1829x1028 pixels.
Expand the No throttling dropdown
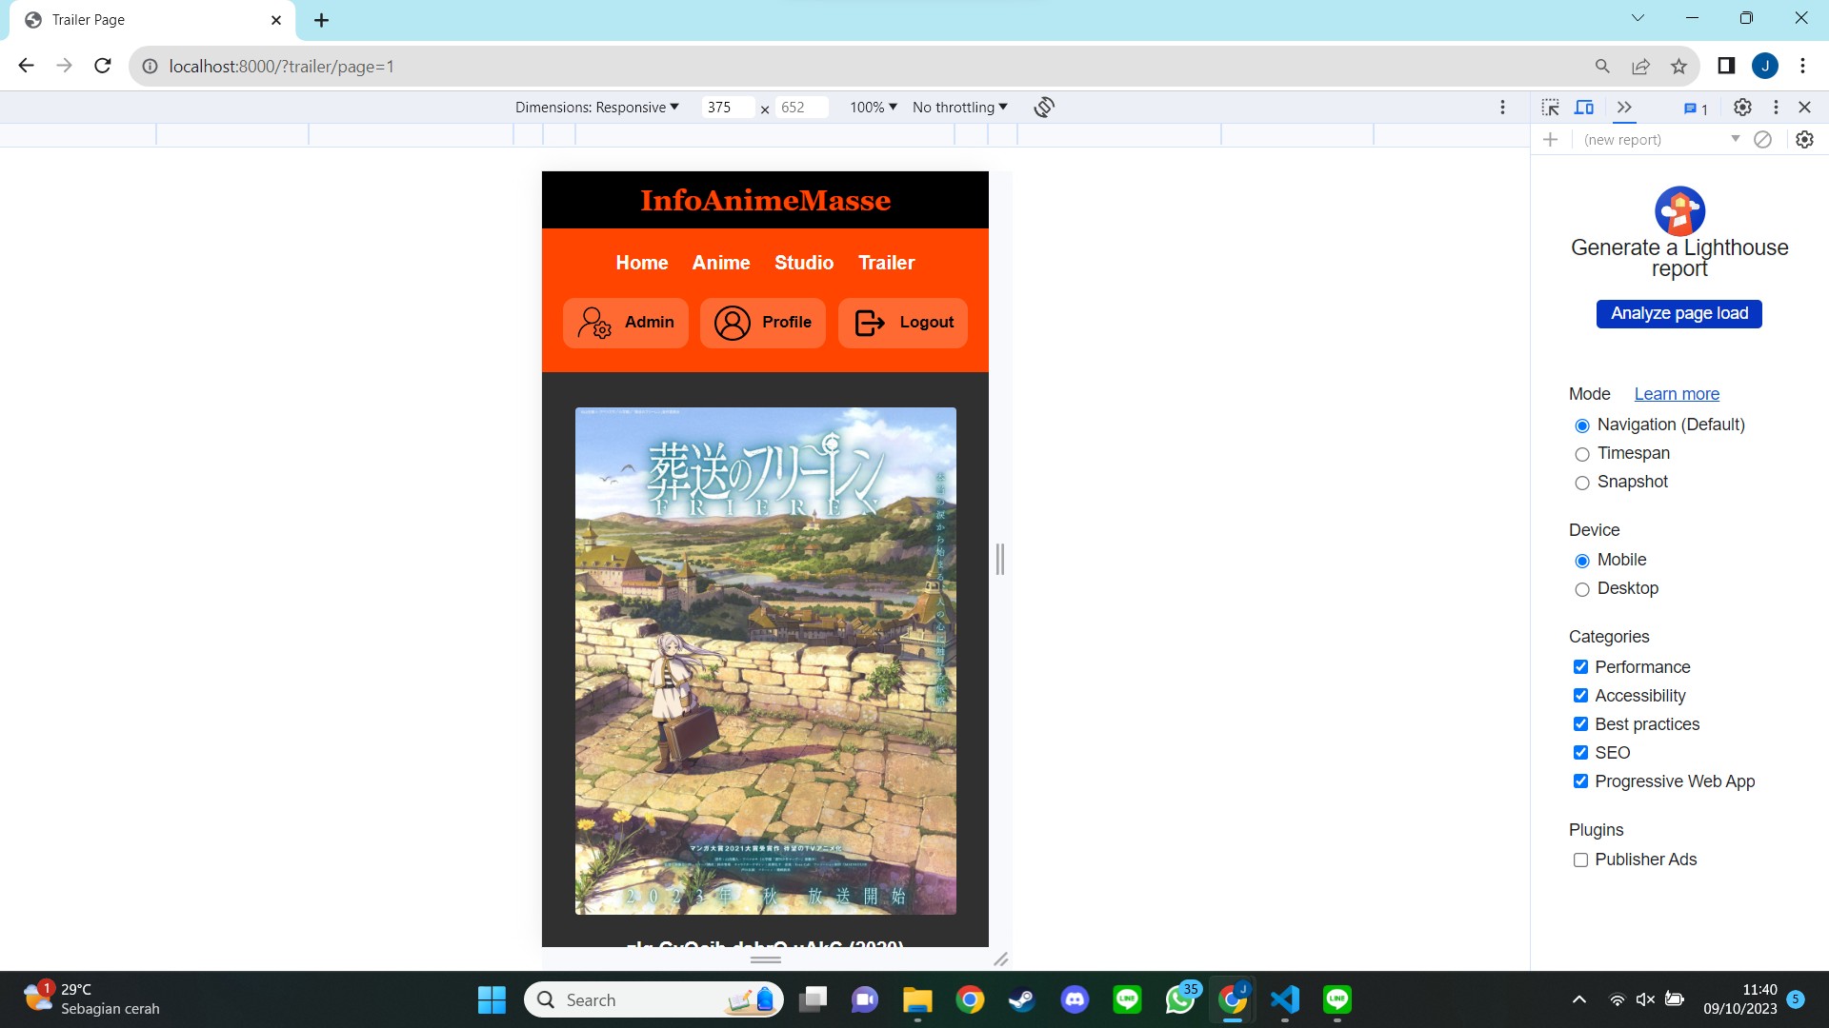pyautogui.click(x=959, y=108)
